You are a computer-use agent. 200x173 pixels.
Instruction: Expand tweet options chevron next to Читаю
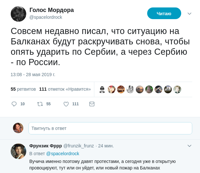click(x=190, y=14)
